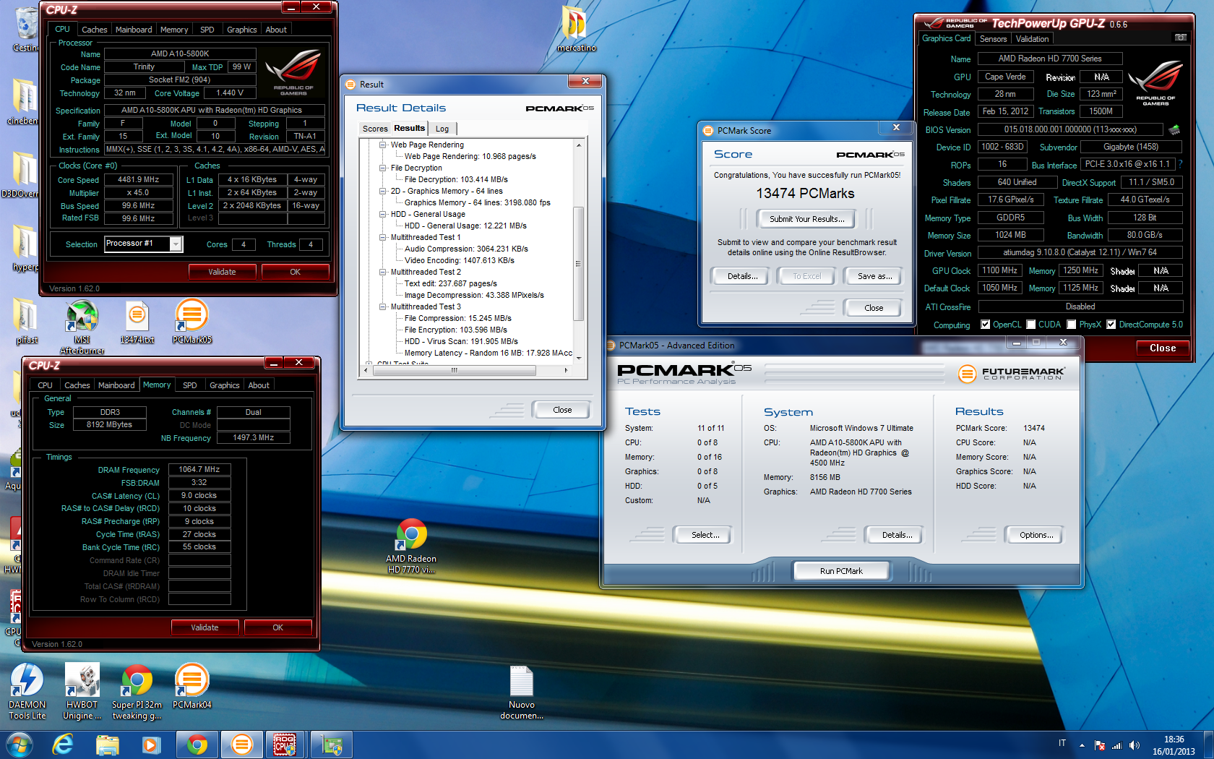The height and width of the screenshot is (759, 1214).
Task: Switch to Chrome on the taskbar
Action: (197, 745)
